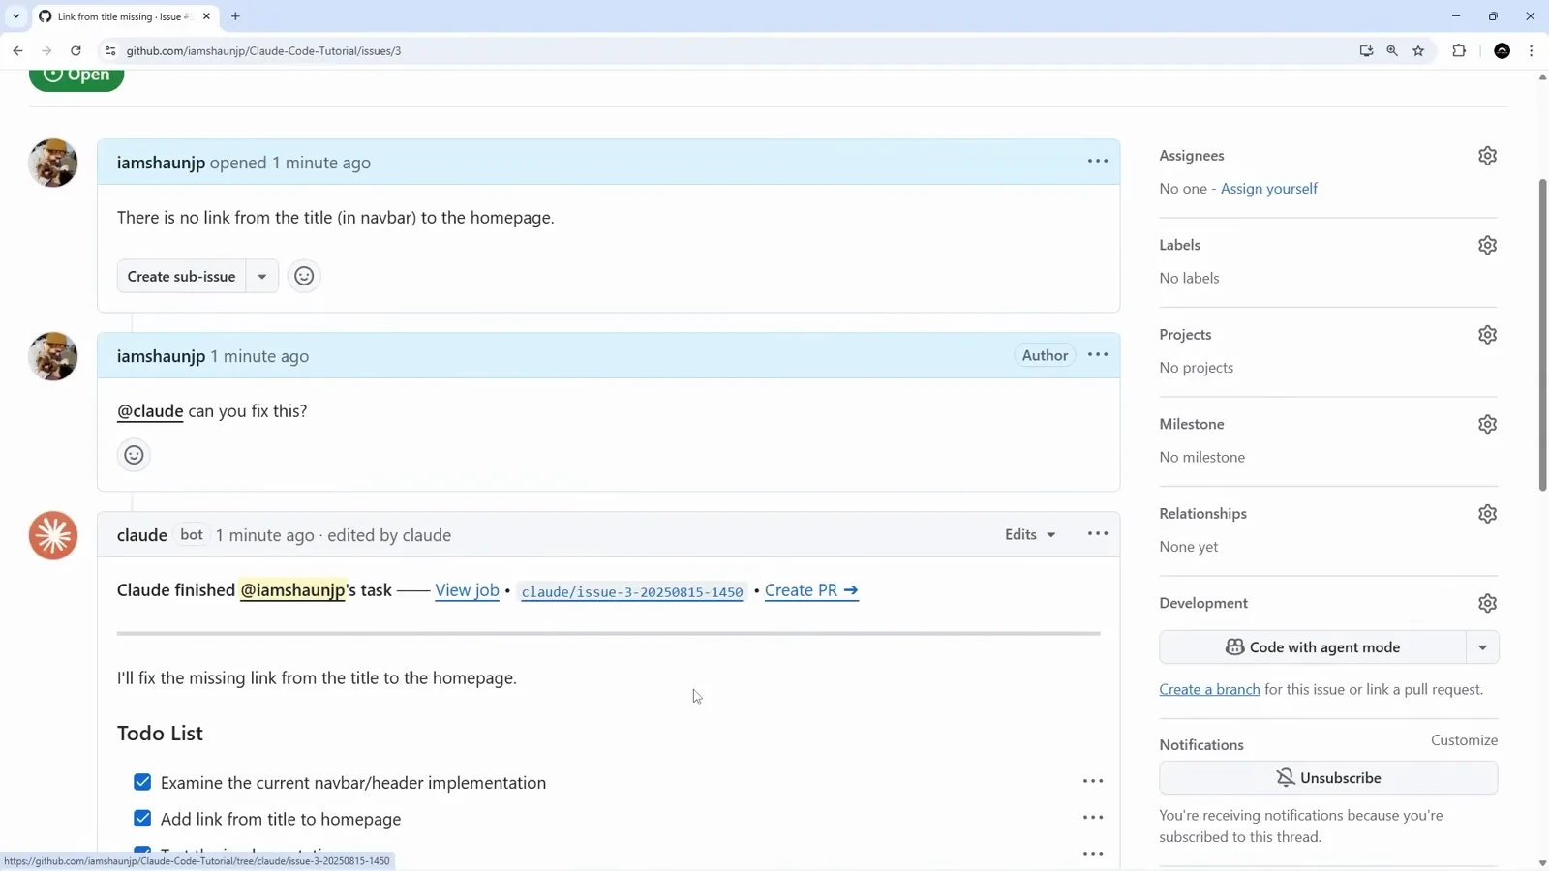The width and height of the screenshot is (1549, 871).
Task: Click @iamshaunjp mention in claude's comment
Action: 292,590
